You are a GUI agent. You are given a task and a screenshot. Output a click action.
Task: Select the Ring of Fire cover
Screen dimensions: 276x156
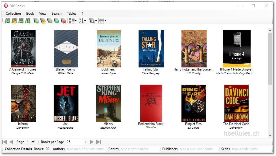click(194, 103)
